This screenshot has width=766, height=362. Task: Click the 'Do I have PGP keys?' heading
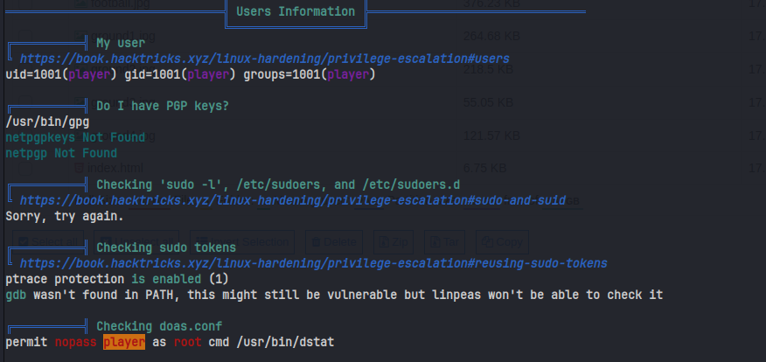[163, 106]
